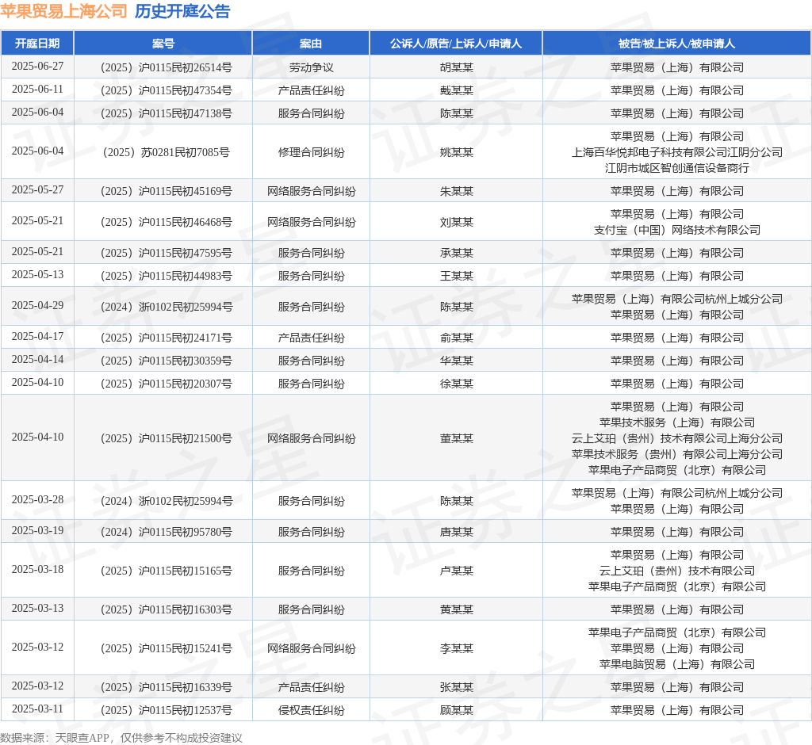Viewport: 812px width, 745px height.
Task: Click defendant 支付宝(中国)网络技术有限公司
Action: [677, 230]
